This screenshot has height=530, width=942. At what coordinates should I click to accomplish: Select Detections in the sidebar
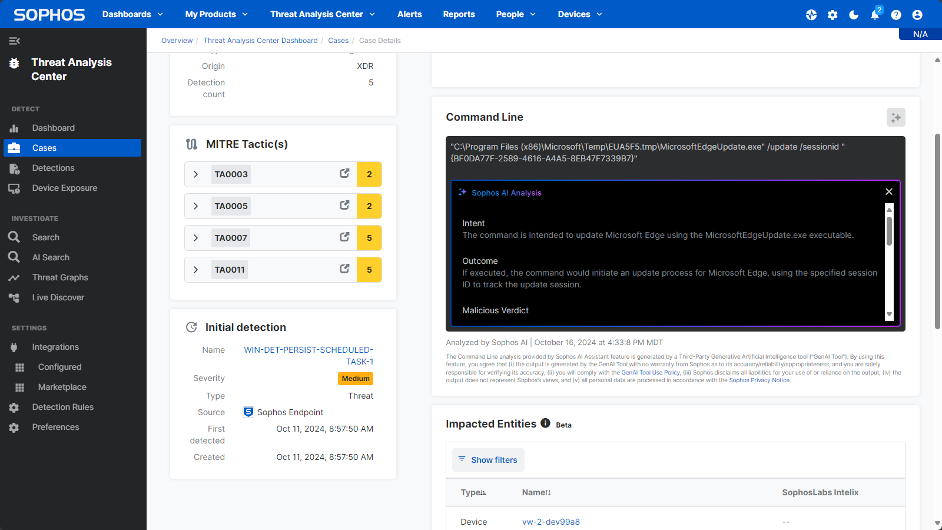[x=53, y=168]
